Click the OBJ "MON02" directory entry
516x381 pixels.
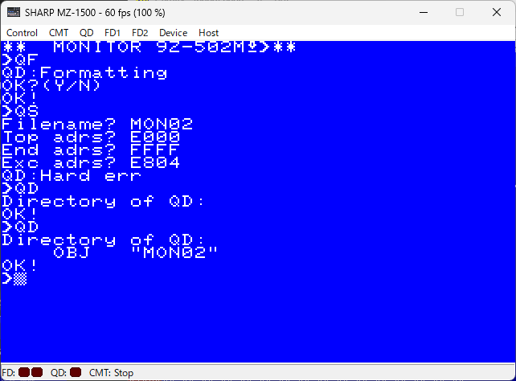click(136, 252)
